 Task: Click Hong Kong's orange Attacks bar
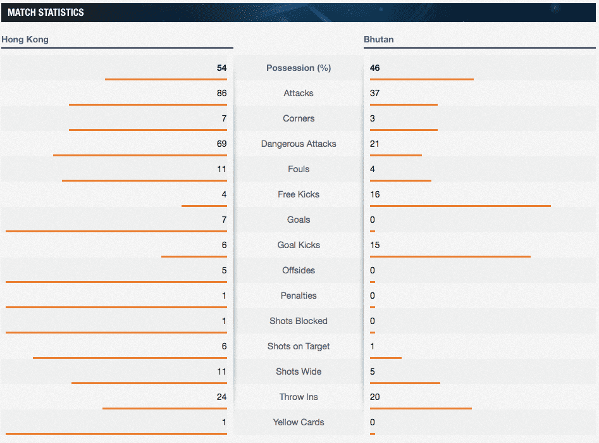147,104
